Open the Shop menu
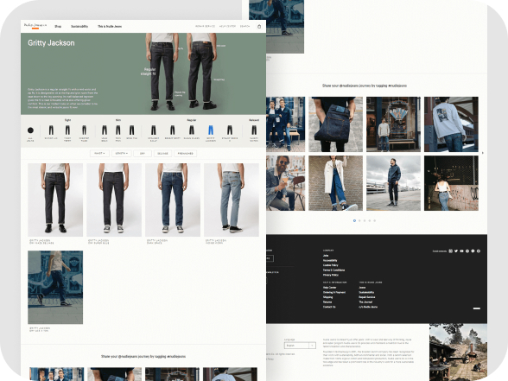 58,26
